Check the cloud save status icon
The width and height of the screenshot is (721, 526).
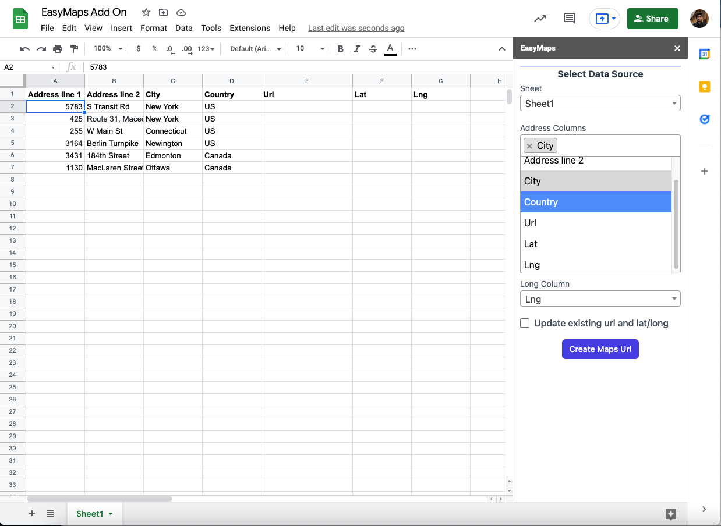tap(181, 12)
